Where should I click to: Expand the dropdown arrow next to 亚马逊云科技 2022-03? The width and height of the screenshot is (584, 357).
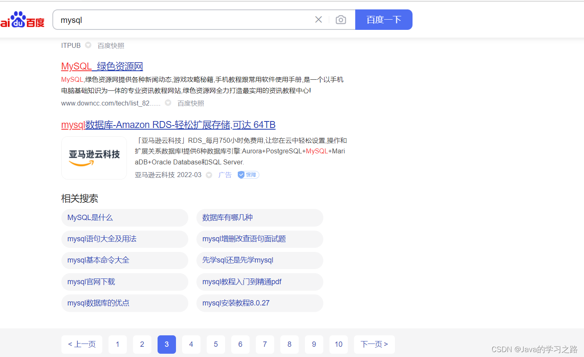[x=209, y=175]
